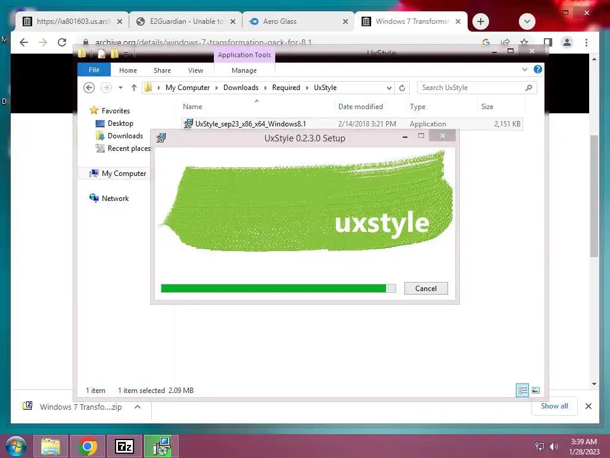Click the properties quick access icon
The image size is (610, 458).
pyautogui.click(x=101, y=54)
